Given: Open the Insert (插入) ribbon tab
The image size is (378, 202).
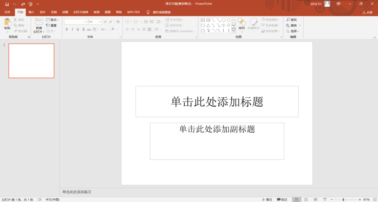Looking at the screenshot, I should [x=31, y=12].
